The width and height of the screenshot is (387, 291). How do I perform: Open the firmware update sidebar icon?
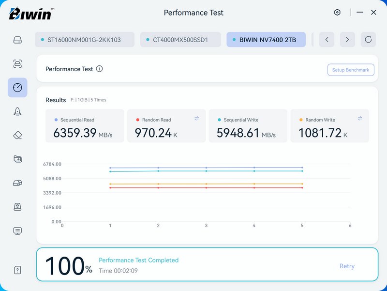(x=17, y=207)
